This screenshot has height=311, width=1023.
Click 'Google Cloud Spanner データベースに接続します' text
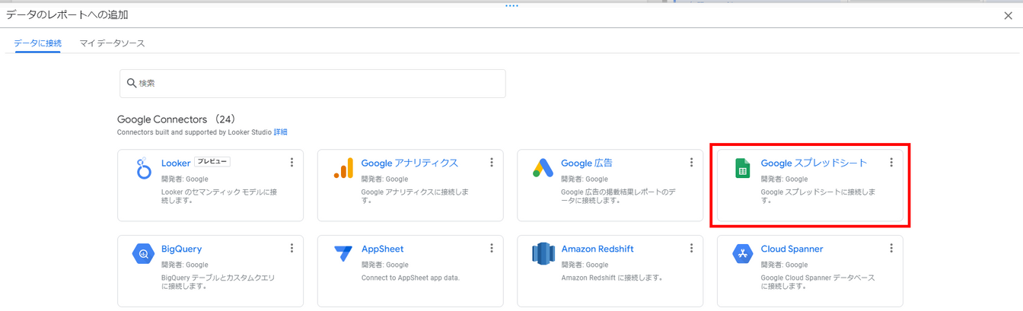click(817, 281)
